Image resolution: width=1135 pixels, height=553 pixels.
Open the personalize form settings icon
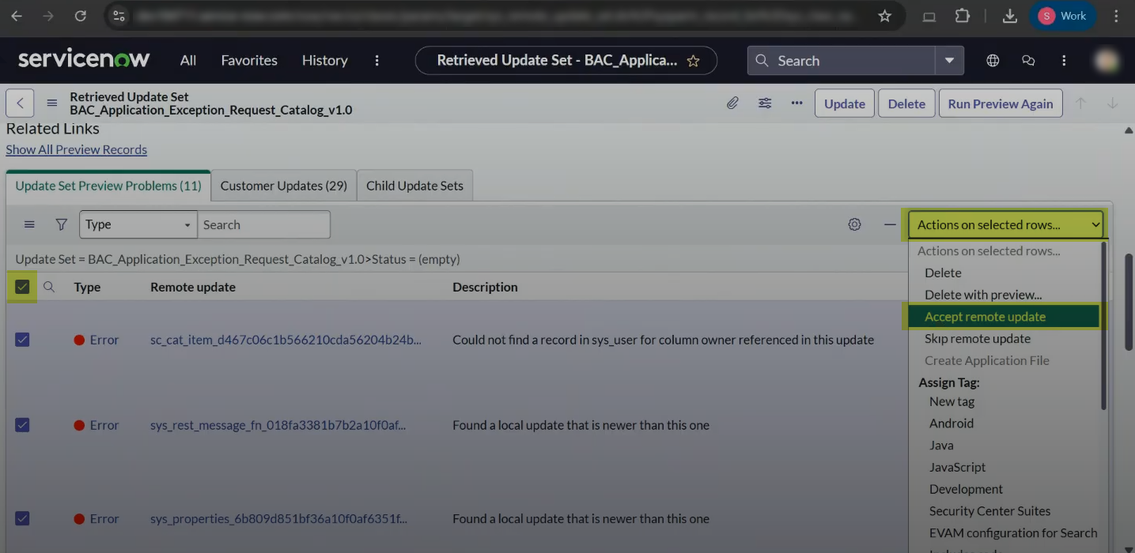[765, 103]
